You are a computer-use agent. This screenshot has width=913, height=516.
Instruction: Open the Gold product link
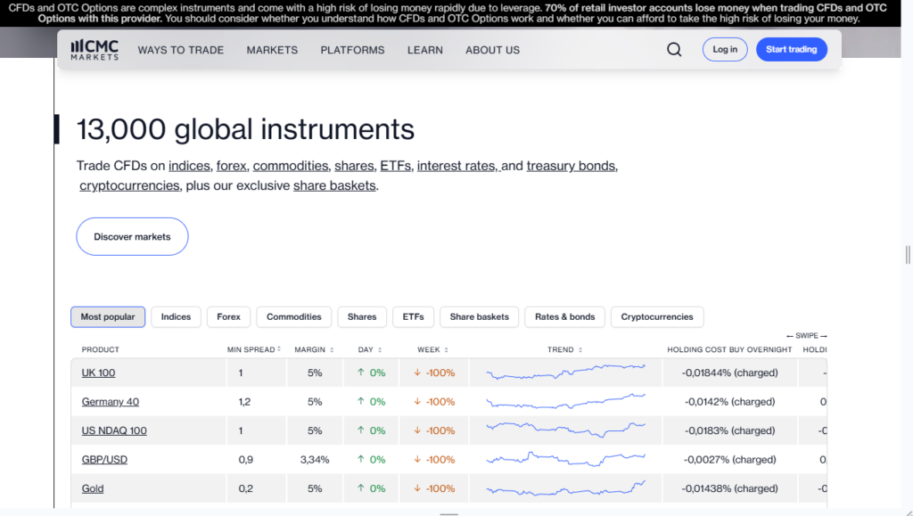(x=93, y=488)
